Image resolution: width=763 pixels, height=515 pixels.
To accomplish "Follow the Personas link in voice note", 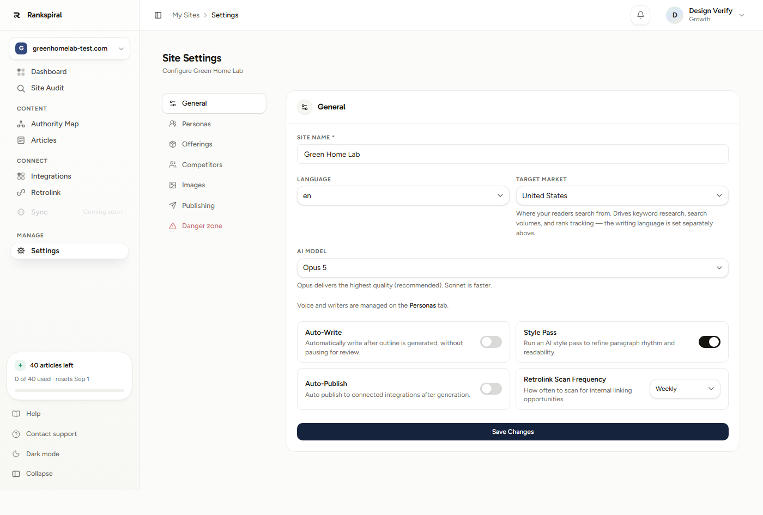I will click(x=422, y=305).
